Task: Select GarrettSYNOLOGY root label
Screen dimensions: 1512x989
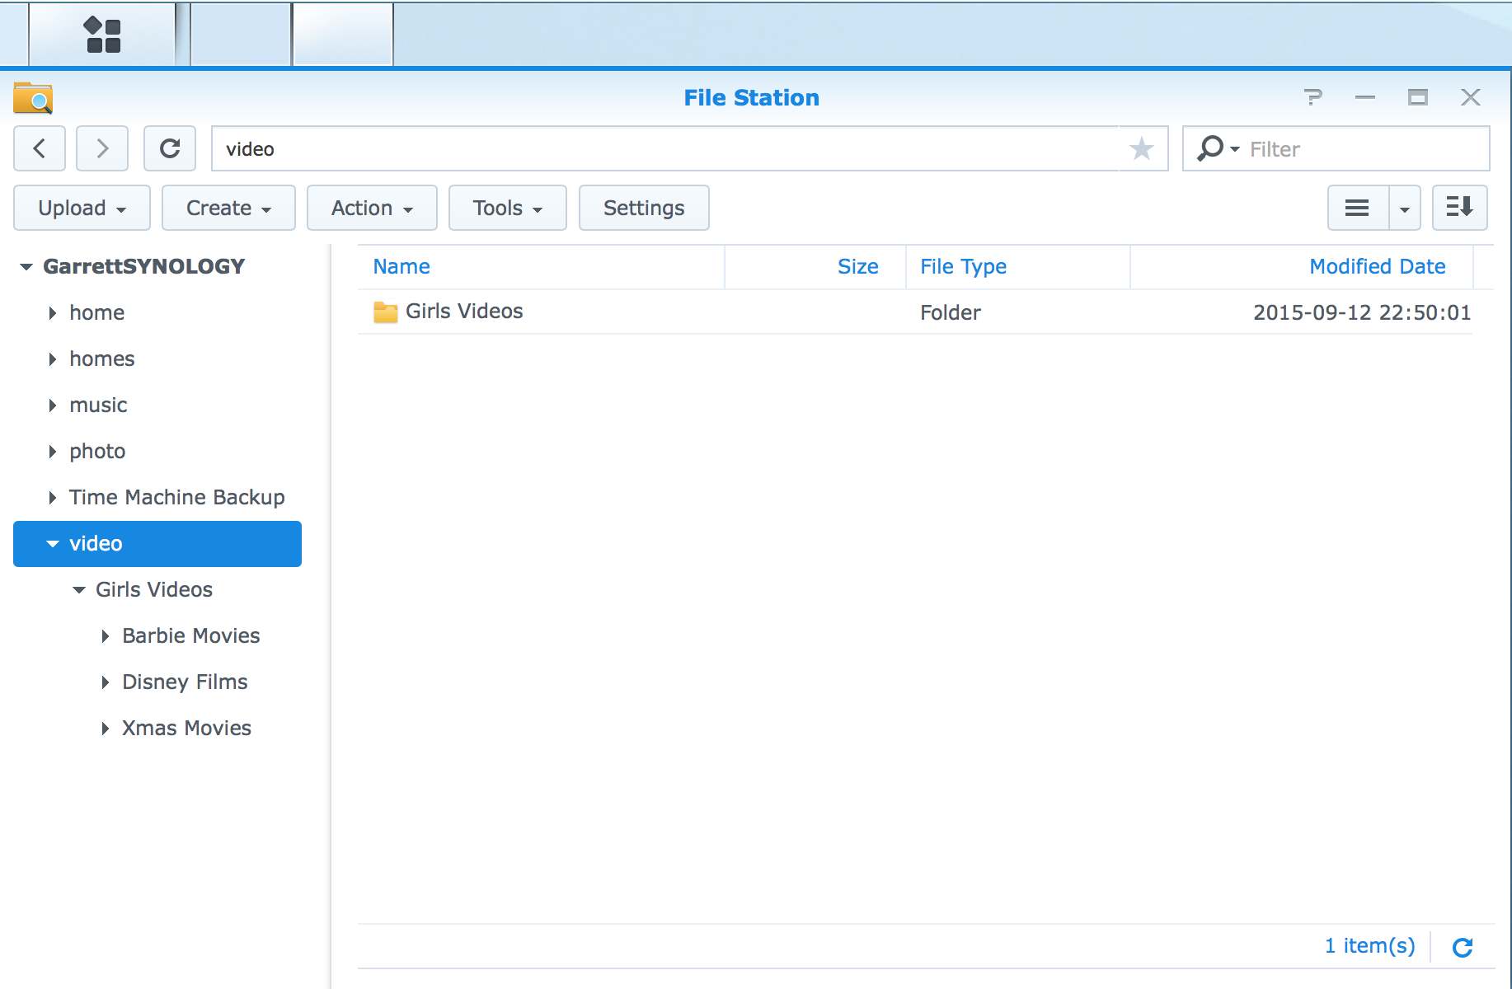Action: (144, 267)
